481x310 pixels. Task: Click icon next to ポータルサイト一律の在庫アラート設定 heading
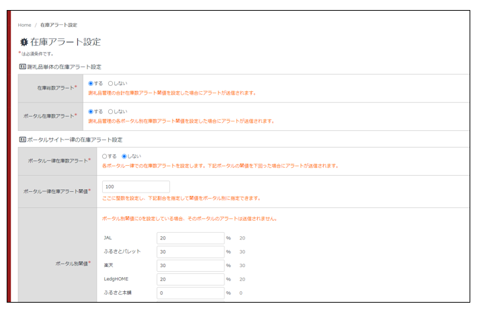(22, 140)
